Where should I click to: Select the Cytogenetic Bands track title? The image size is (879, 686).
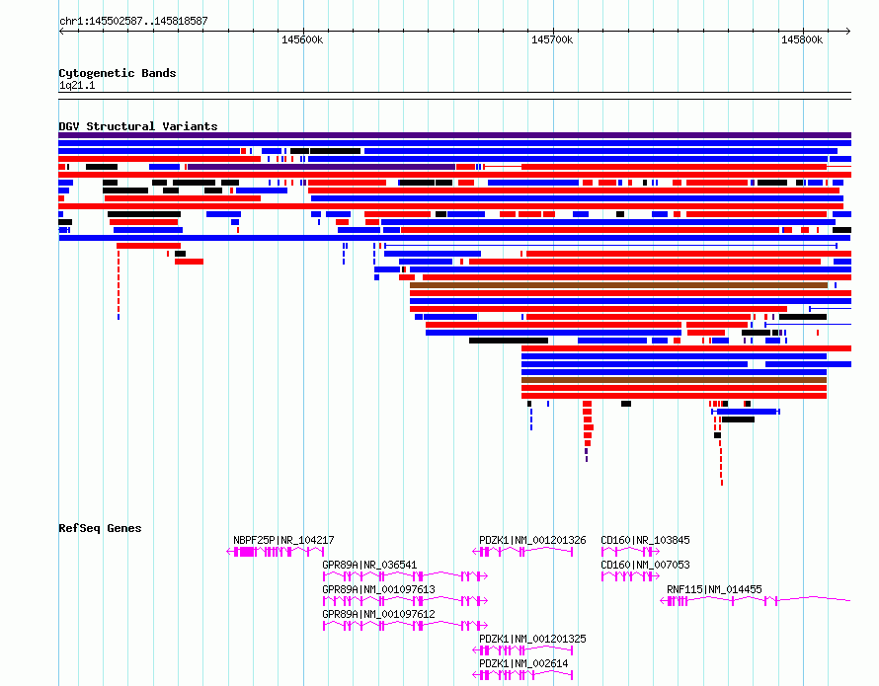pyautogui.click(x=118, y=73)
